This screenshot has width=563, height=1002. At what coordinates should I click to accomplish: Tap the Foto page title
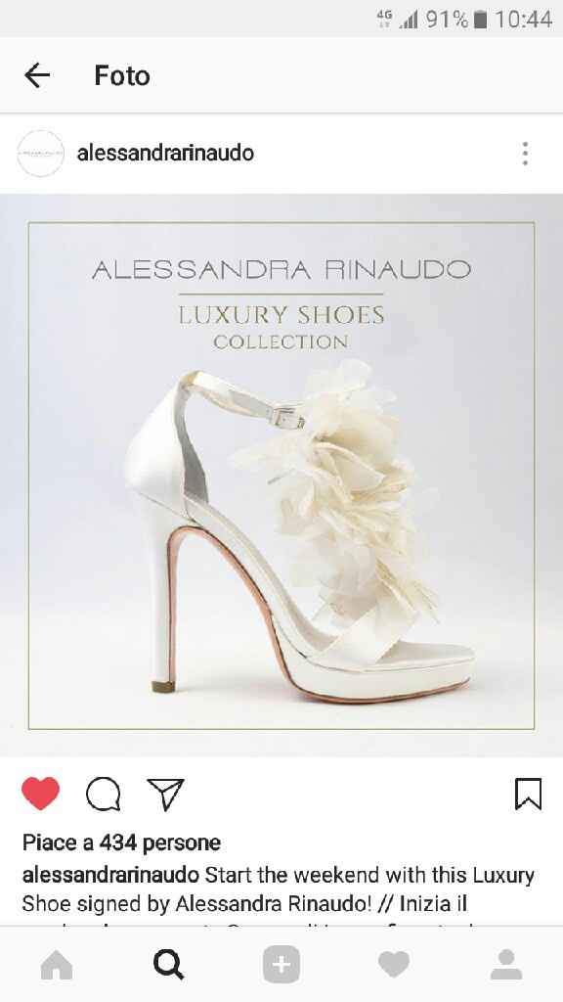click(122, 75)
